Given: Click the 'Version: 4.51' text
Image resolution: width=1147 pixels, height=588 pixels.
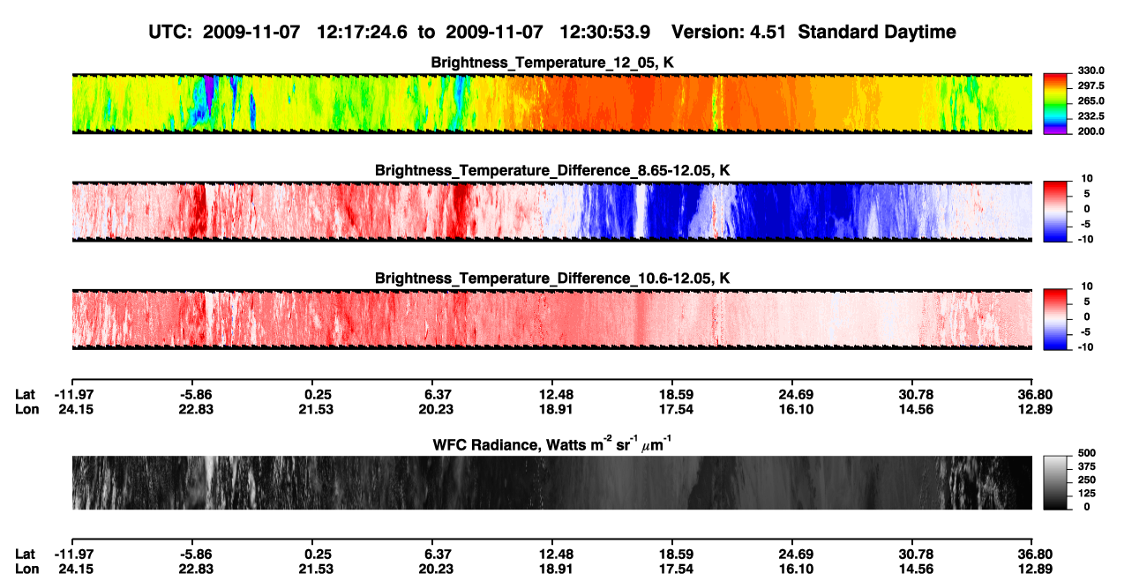Looking at the screenshot, I should [x=727, y=32].
